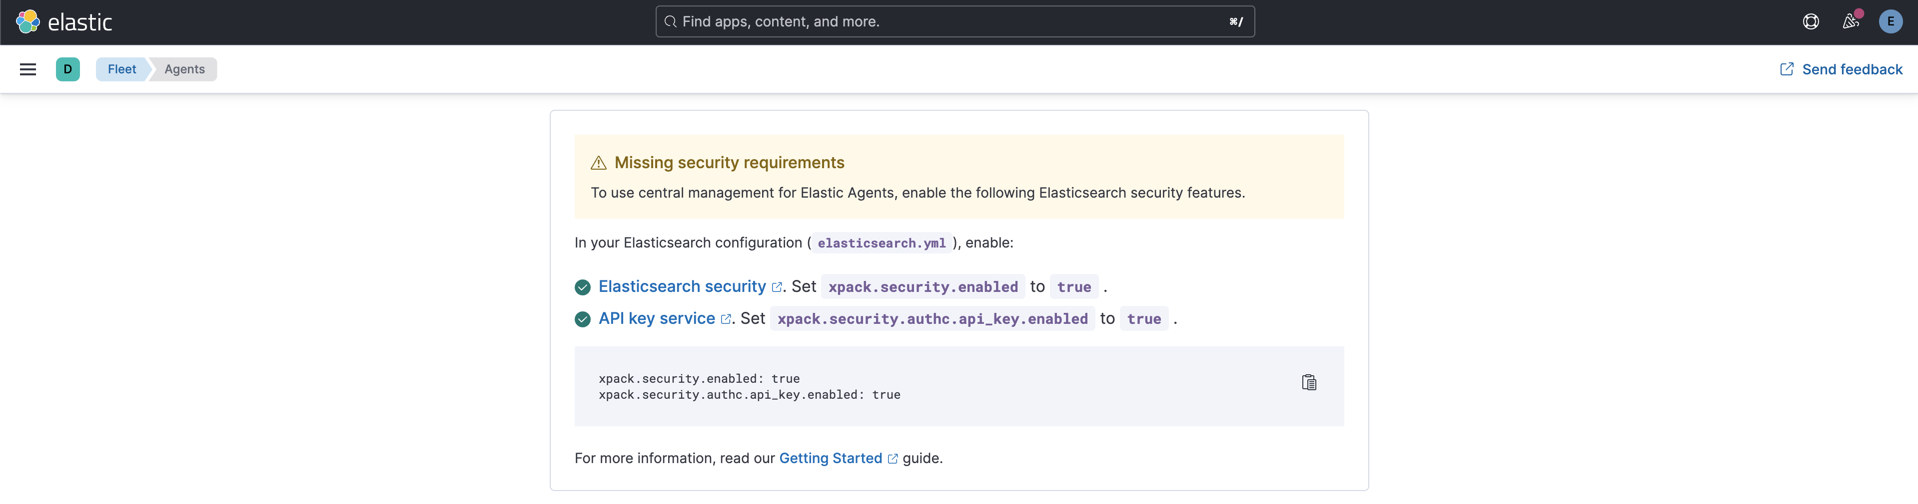The height and width of the screenshot is (504, 1918).
Task: Click the code line xpack.security.enabled: true
Action: click(699, 378)
